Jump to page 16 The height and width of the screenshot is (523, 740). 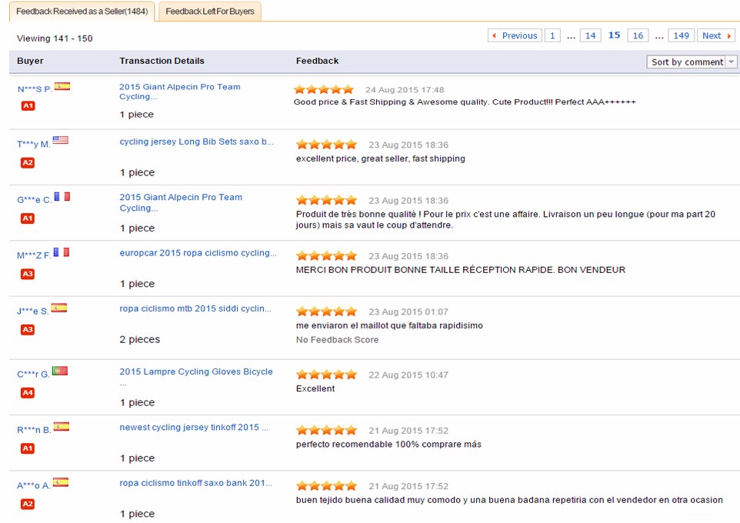(638, 35)
